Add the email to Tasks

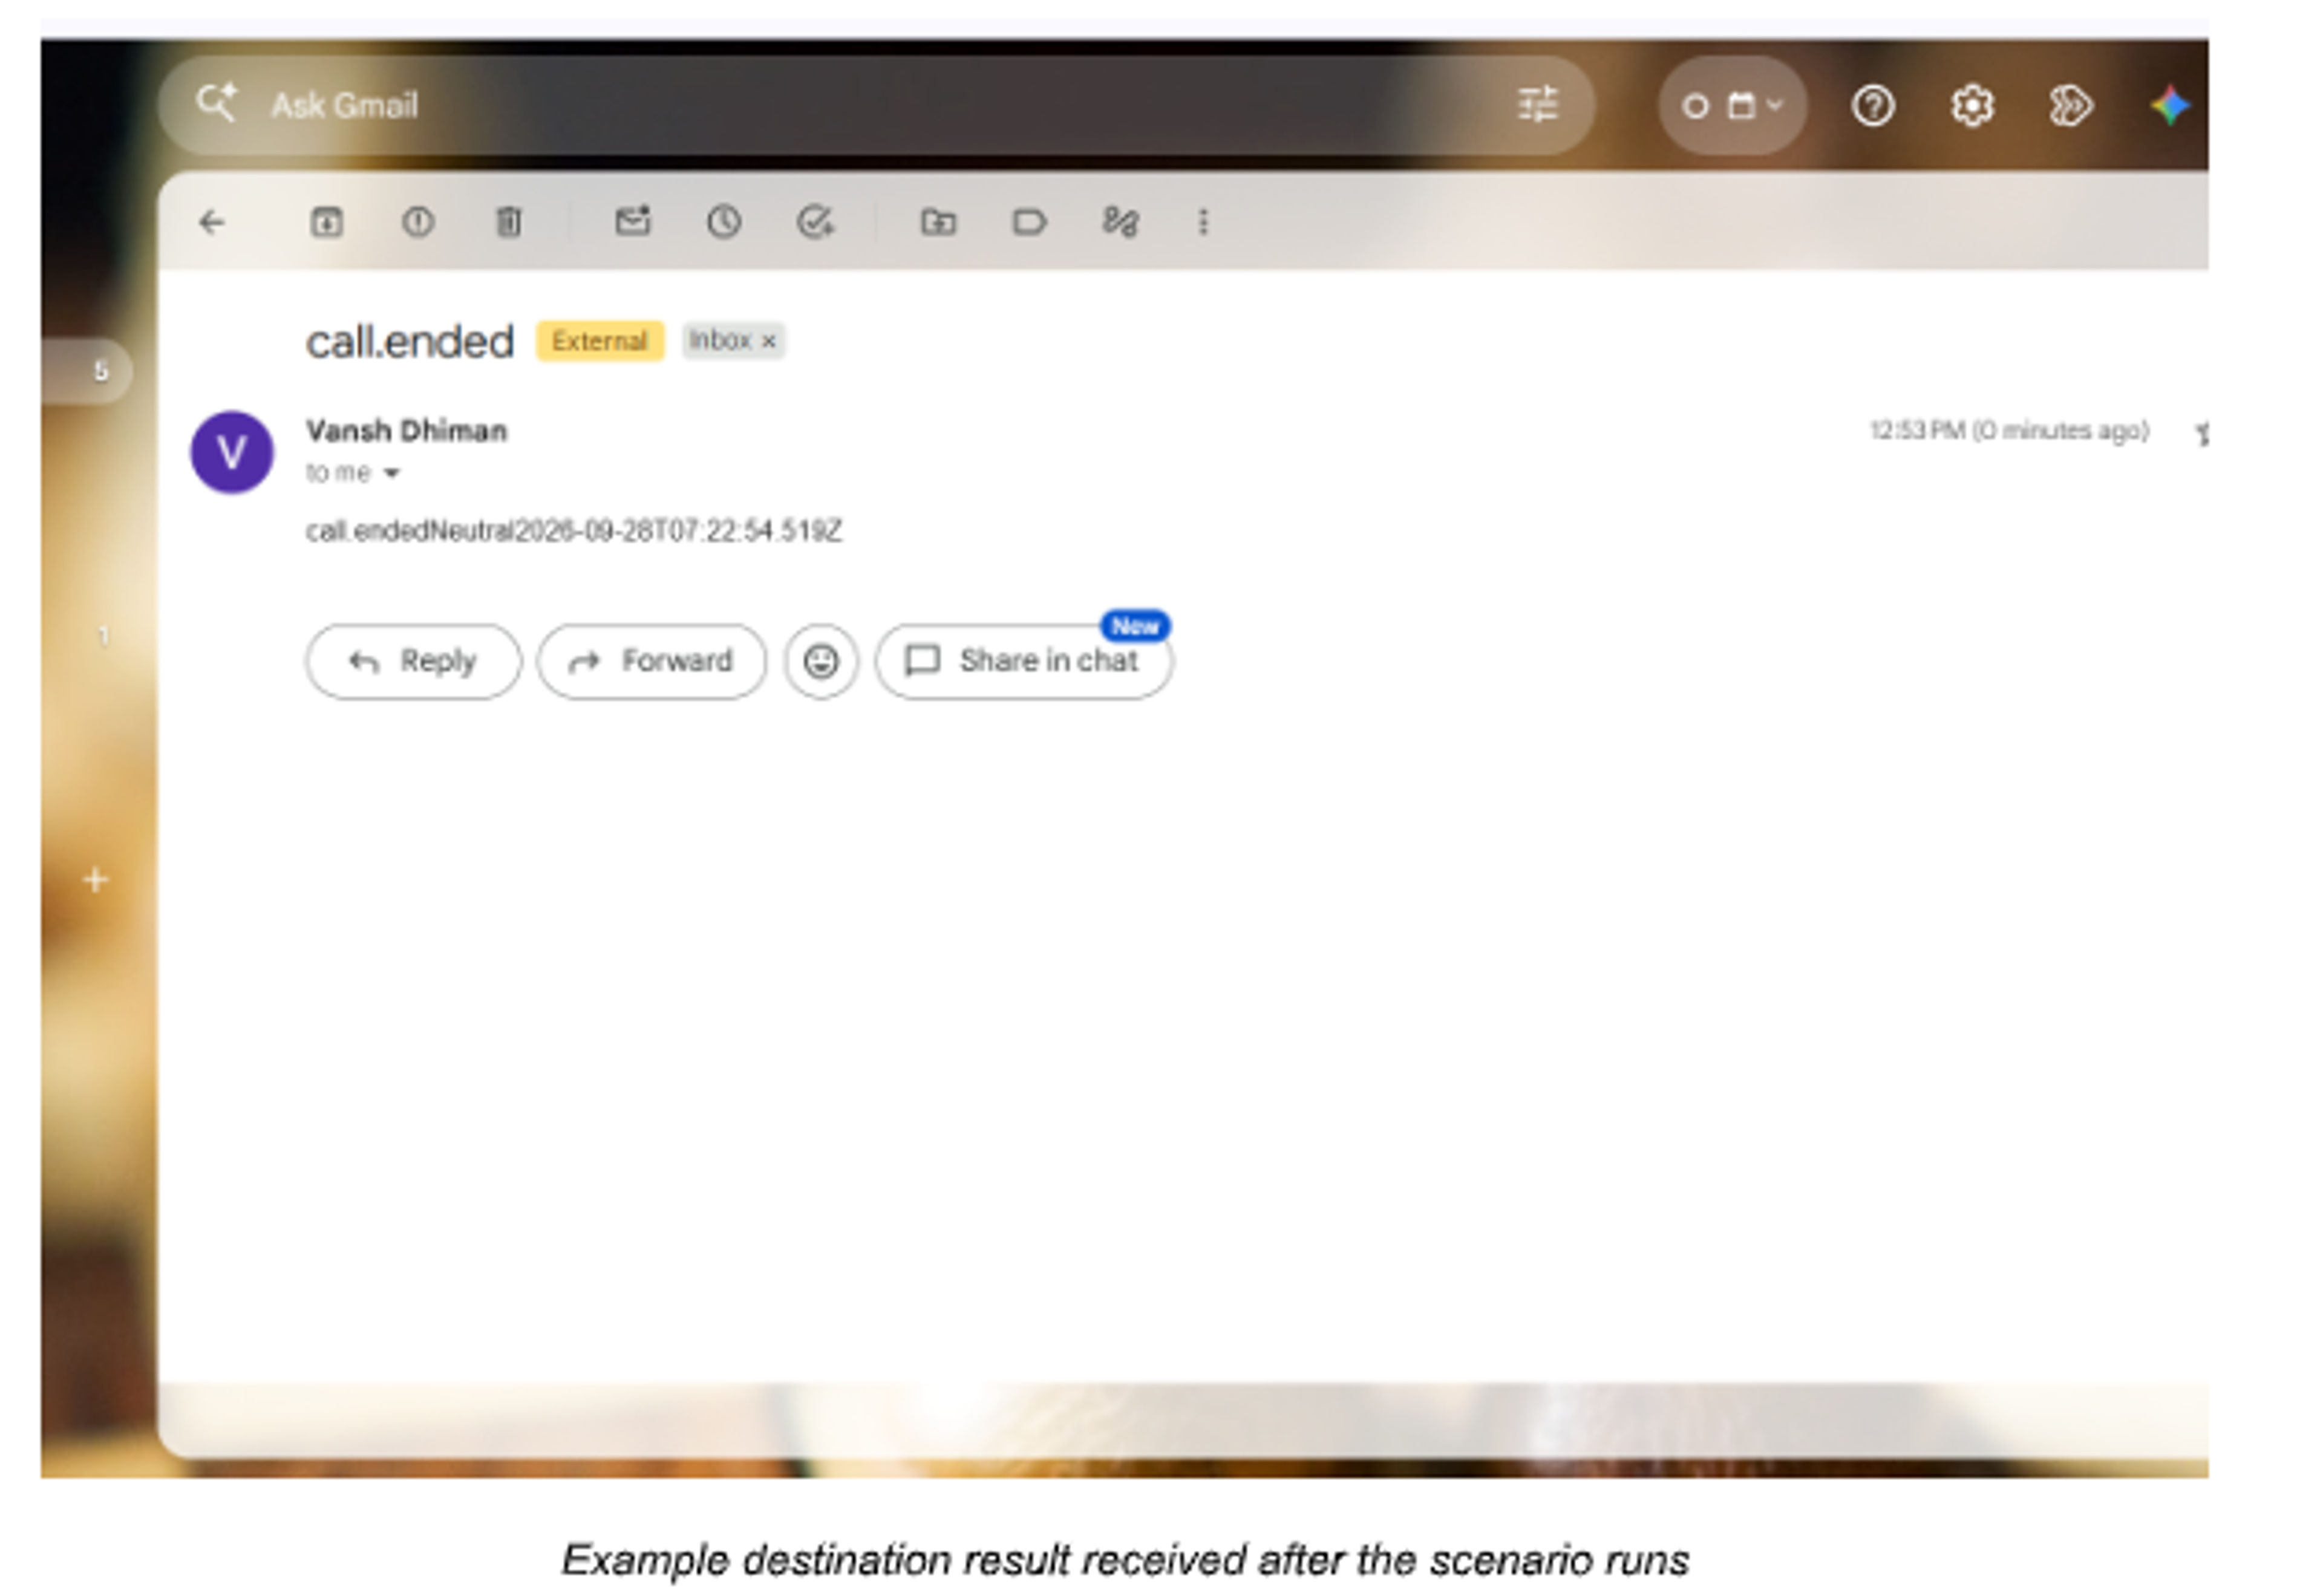pos(816,222)
